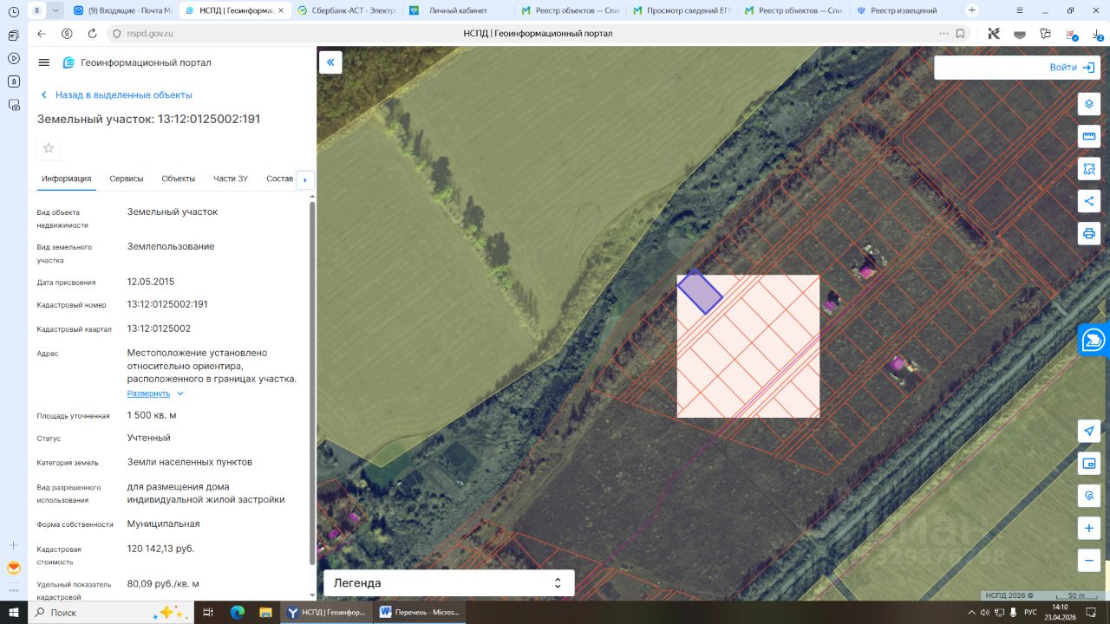
Task: Switch to the Состав tab
Action: point(279,179)
